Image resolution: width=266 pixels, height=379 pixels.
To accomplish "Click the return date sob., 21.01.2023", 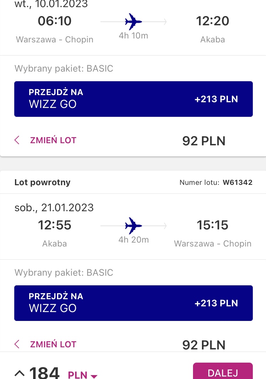I will (54, 208).
